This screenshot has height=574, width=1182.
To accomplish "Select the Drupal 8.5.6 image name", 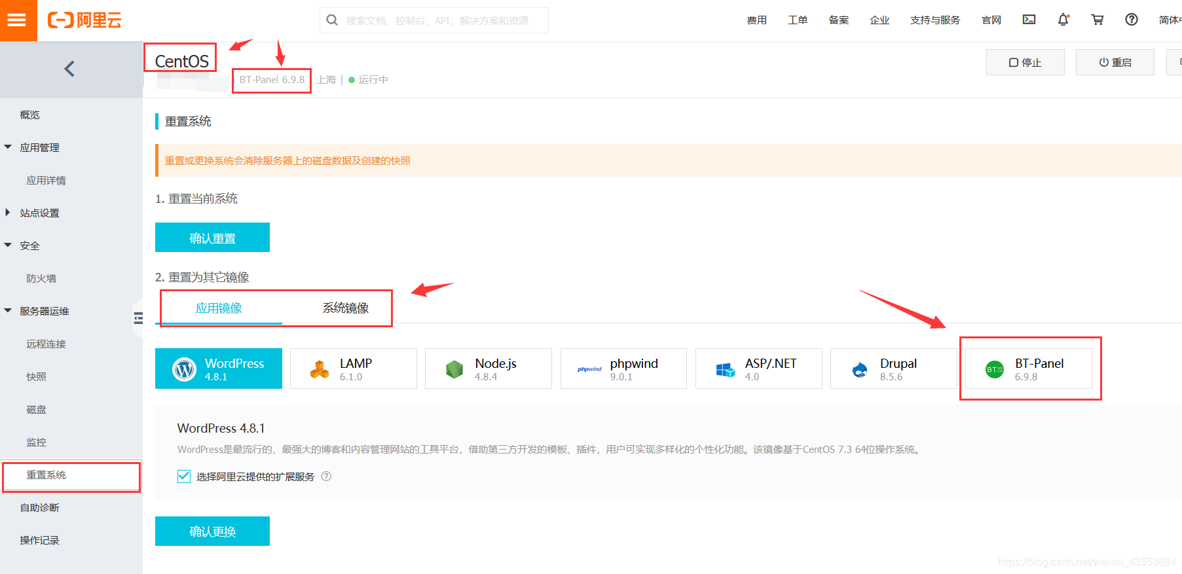I will [x=898, y=363].
